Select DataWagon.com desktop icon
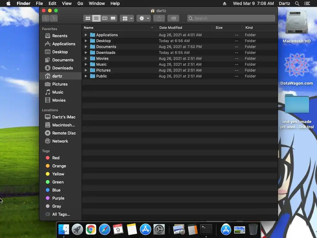 click(297, 69)
